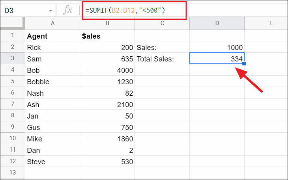Select column A header
The width and height of the screenshot is (288, 180).
point(52,23)
